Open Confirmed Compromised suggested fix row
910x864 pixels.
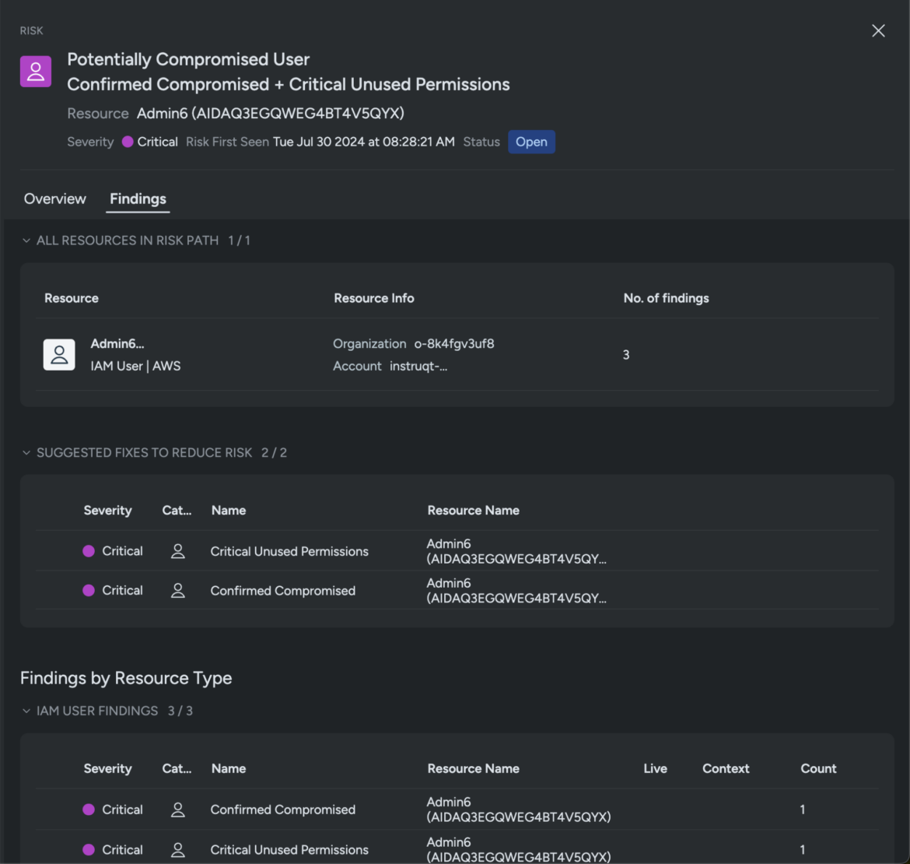(283, 591)
